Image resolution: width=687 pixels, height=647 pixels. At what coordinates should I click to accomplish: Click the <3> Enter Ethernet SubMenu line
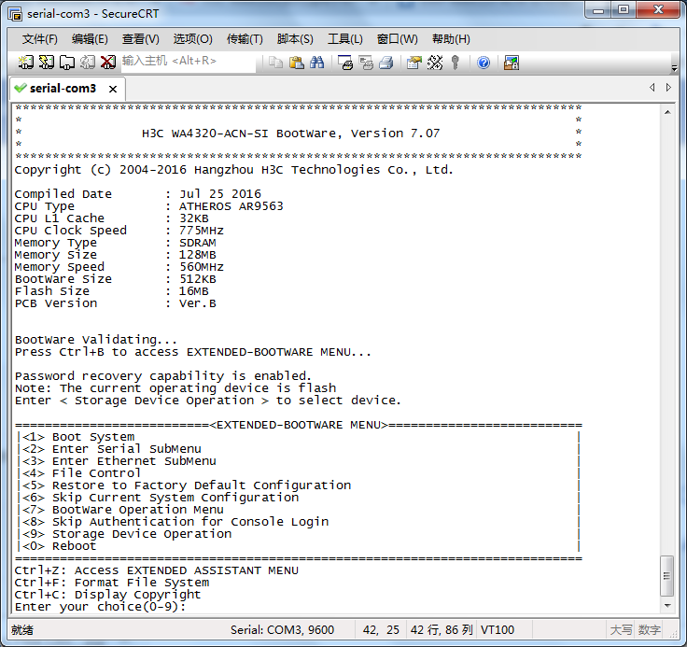point(119,461)
